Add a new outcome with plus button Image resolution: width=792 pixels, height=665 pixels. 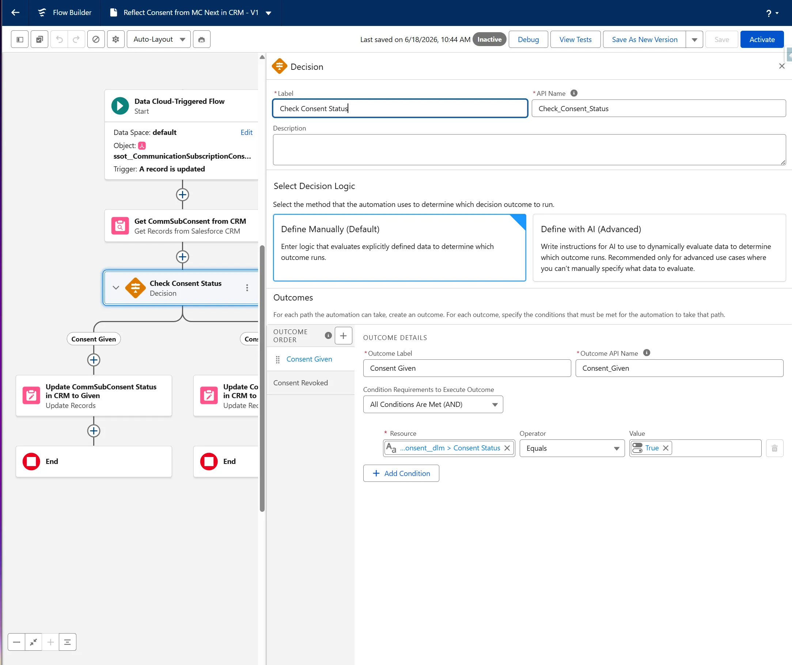(x=343, y=335)
